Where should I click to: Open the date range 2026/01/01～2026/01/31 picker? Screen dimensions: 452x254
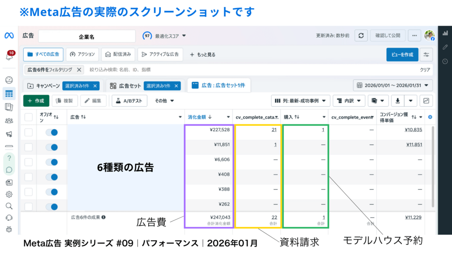tap(393, 85)
